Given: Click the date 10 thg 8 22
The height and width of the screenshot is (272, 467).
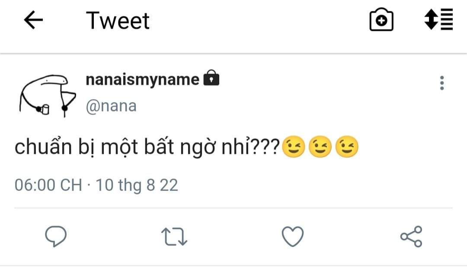Looking at the screenshot, I should [x=137, y=186].
